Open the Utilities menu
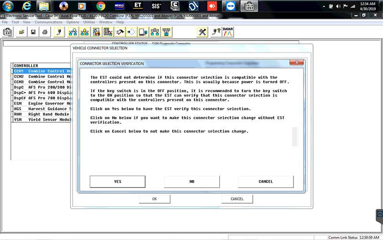This screenshot has height=240, width=383. [x=89, y=22]
